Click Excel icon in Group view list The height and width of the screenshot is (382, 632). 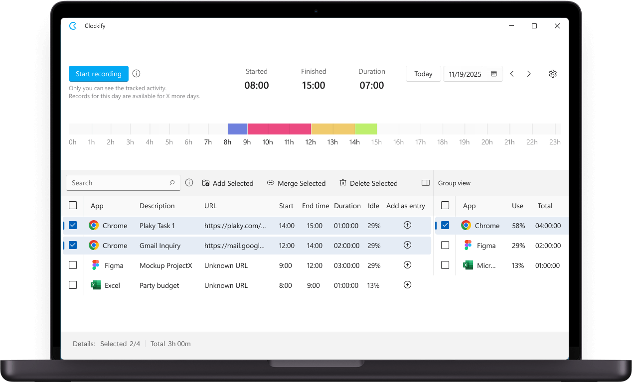tap(468, 265)
